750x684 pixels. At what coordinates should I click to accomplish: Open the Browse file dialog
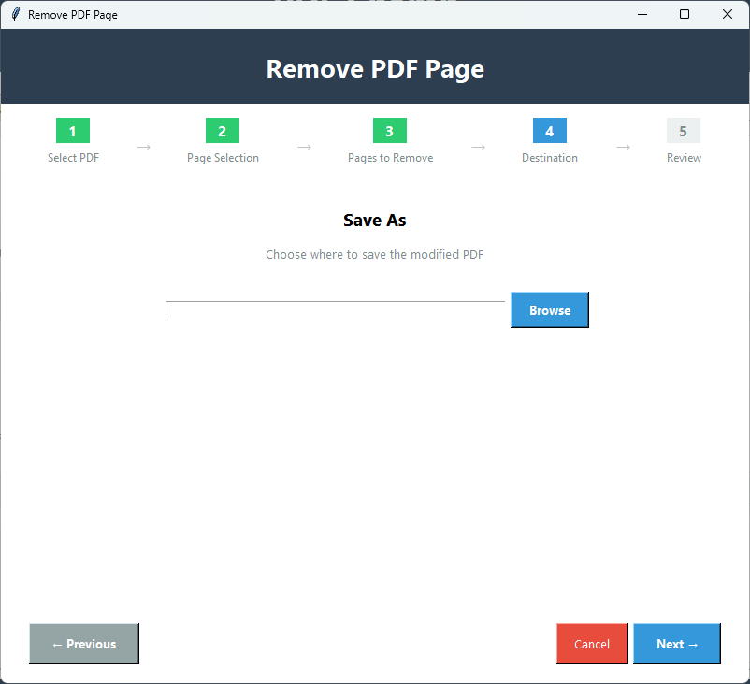[x=549, y=309]
